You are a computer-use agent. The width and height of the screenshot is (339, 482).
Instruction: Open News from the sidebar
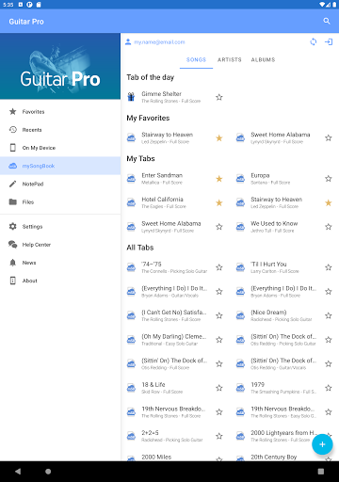tap(60, 263)
